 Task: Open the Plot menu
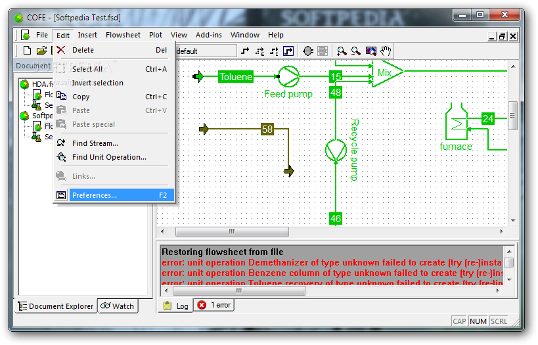pyautogui.click(x=156, y=35)
